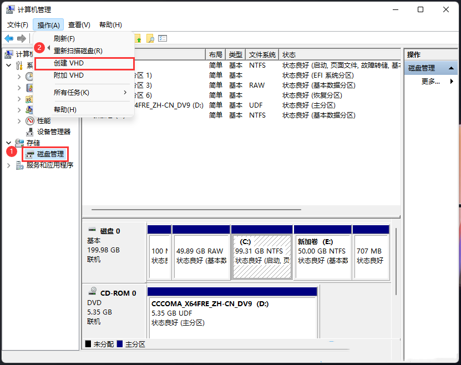Select the 性能 node in the sidebar
Viewport: 461px width, 365px height.
[x=43, y=120]
